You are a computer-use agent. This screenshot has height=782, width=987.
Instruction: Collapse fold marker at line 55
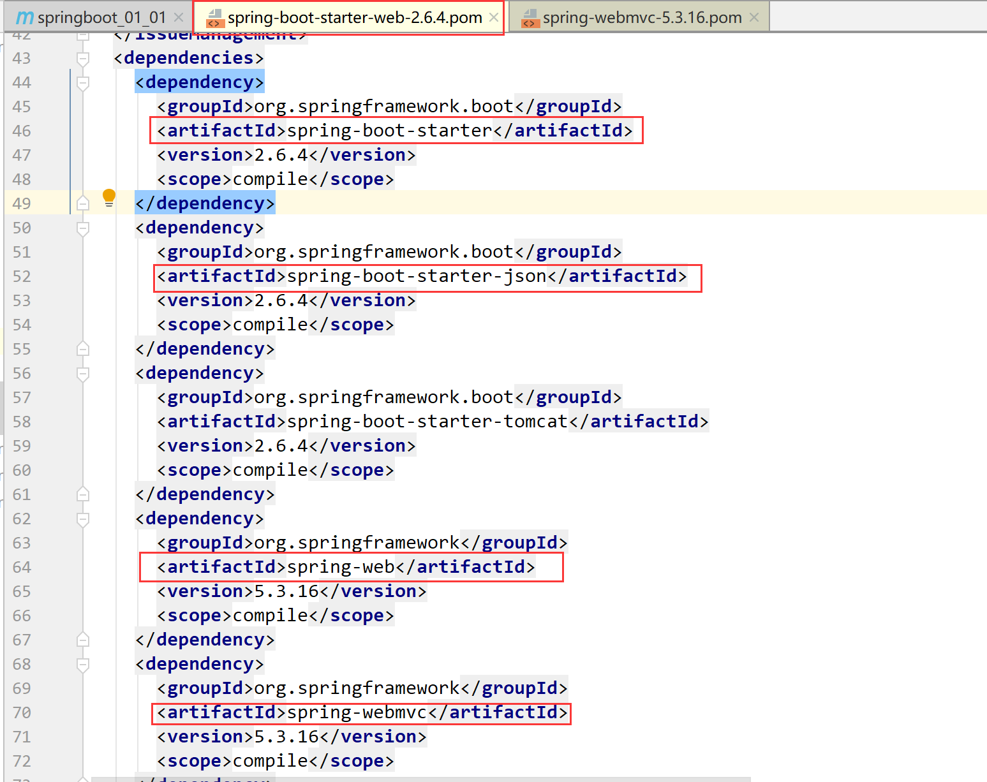point(82,348)
